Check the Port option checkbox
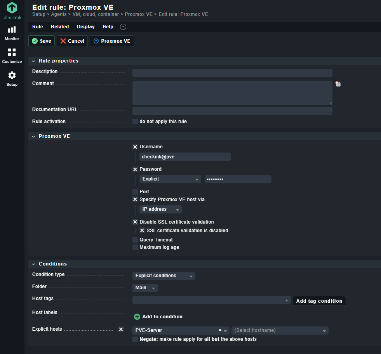This screenshot has height=354, width=381. pos(135,192)
